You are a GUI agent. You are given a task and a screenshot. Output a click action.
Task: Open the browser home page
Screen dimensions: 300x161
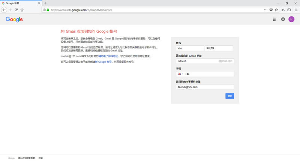coord(22,10)
